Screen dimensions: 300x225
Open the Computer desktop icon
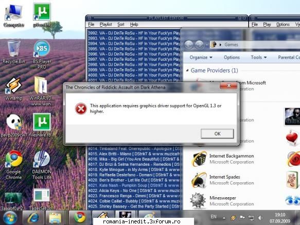[x=13, y=15]
